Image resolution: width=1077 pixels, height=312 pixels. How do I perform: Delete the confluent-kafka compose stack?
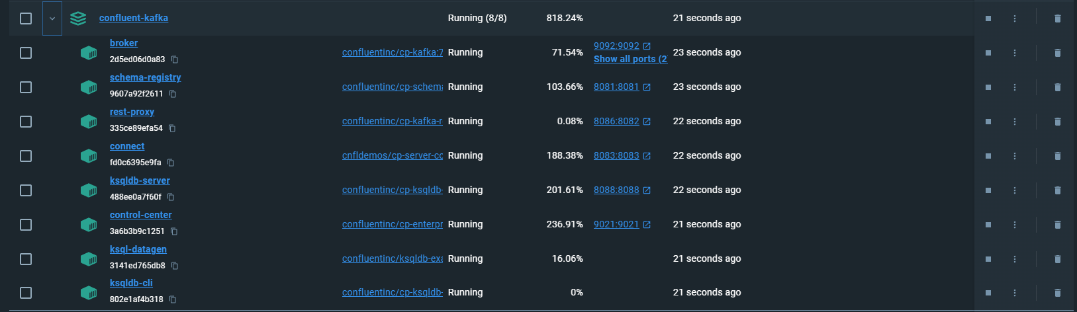(x=1057, y=19)
